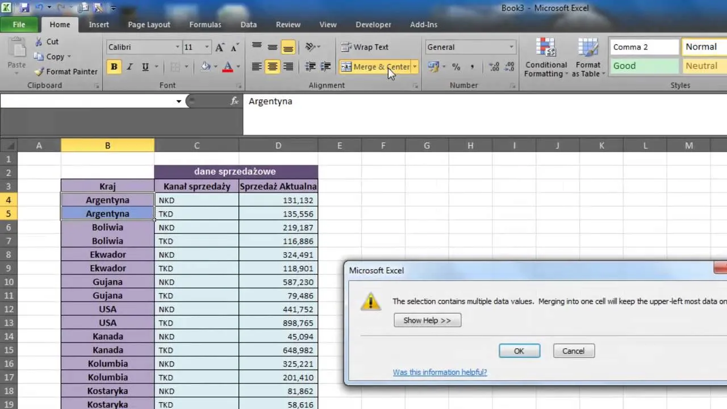Click the Merge & Center button
This screenshot has width=727, height=409.
click(375, 66)
